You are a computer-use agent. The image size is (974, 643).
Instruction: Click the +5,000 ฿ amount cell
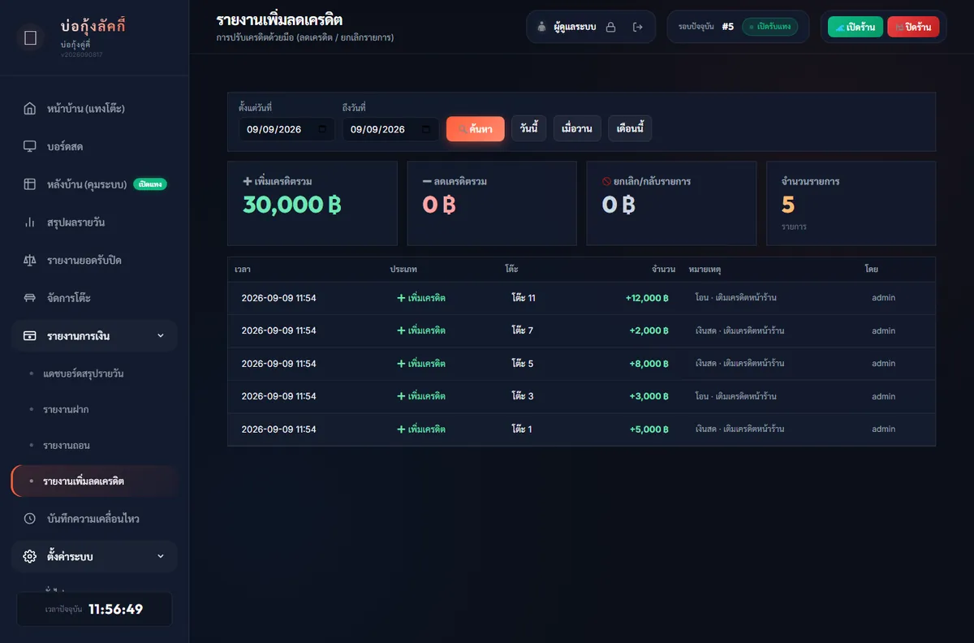point(649,429)
